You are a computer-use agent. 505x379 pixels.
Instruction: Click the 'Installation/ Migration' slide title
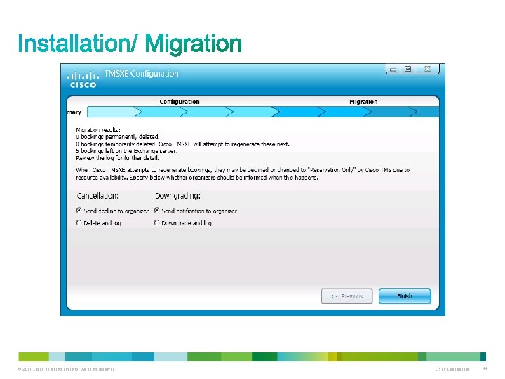point(130,44)
